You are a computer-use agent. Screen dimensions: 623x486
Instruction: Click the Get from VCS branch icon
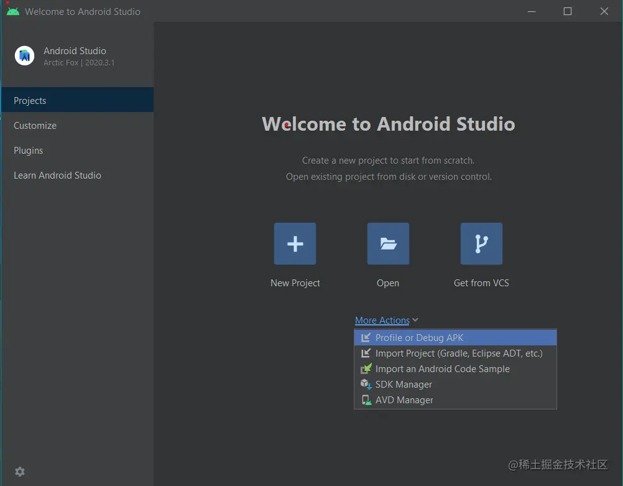[x=481, y=244]
